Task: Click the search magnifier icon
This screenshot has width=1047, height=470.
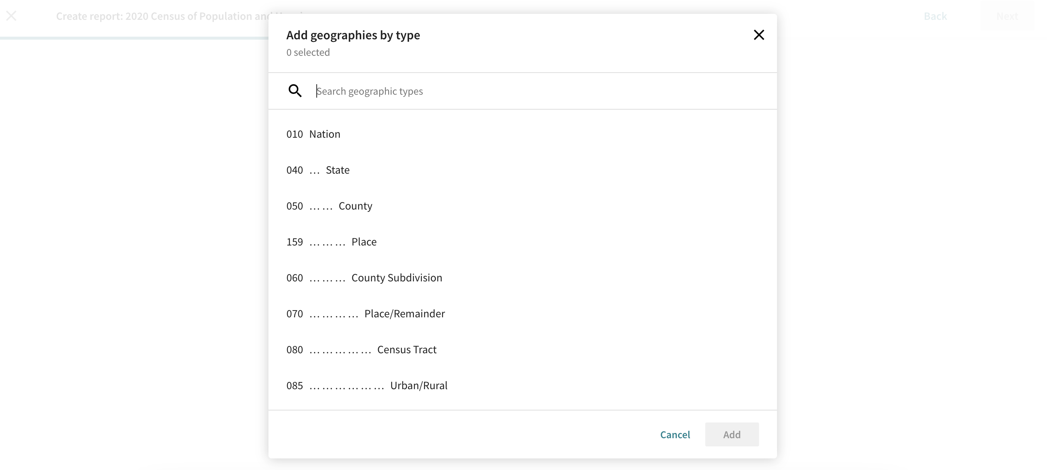Action: pyautogui.click(x=295, y=91)
